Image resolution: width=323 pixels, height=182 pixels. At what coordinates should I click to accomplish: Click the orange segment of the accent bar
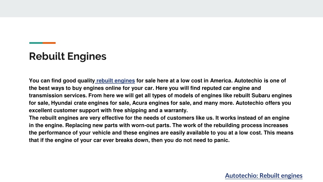(x=49, y=43)
